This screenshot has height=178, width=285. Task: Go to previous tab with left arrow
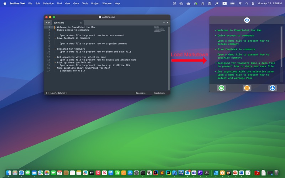click(46, 22)
